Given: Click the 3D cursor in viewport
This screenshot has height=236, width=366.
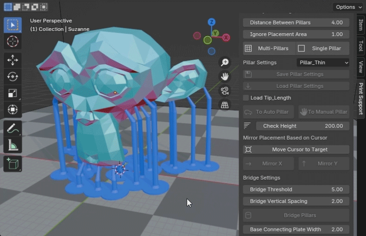Looking at the screenshot, I should 120,169.
